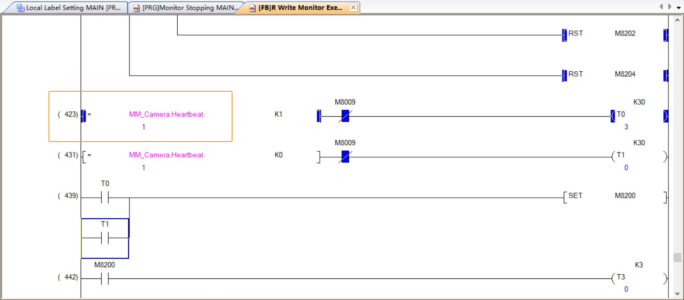Select the T3 timer coil
684x300 pixels.
tap(639, 278)
